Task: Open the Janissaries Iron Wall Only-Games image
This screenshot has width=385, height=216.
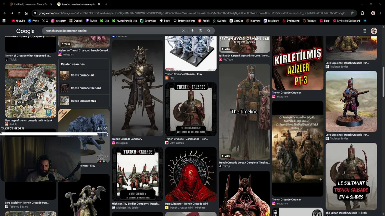Action: coord(191,109)
